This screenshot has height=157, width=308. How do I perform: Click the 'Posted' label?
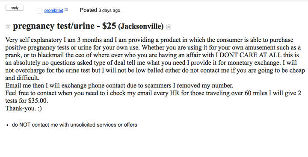[89, 10]
